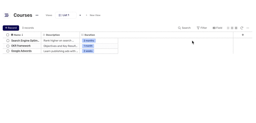
Task: Create a New View
Action: (93, 15)
